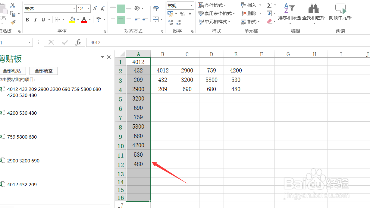Apply yellow fill color bucket

72,20
